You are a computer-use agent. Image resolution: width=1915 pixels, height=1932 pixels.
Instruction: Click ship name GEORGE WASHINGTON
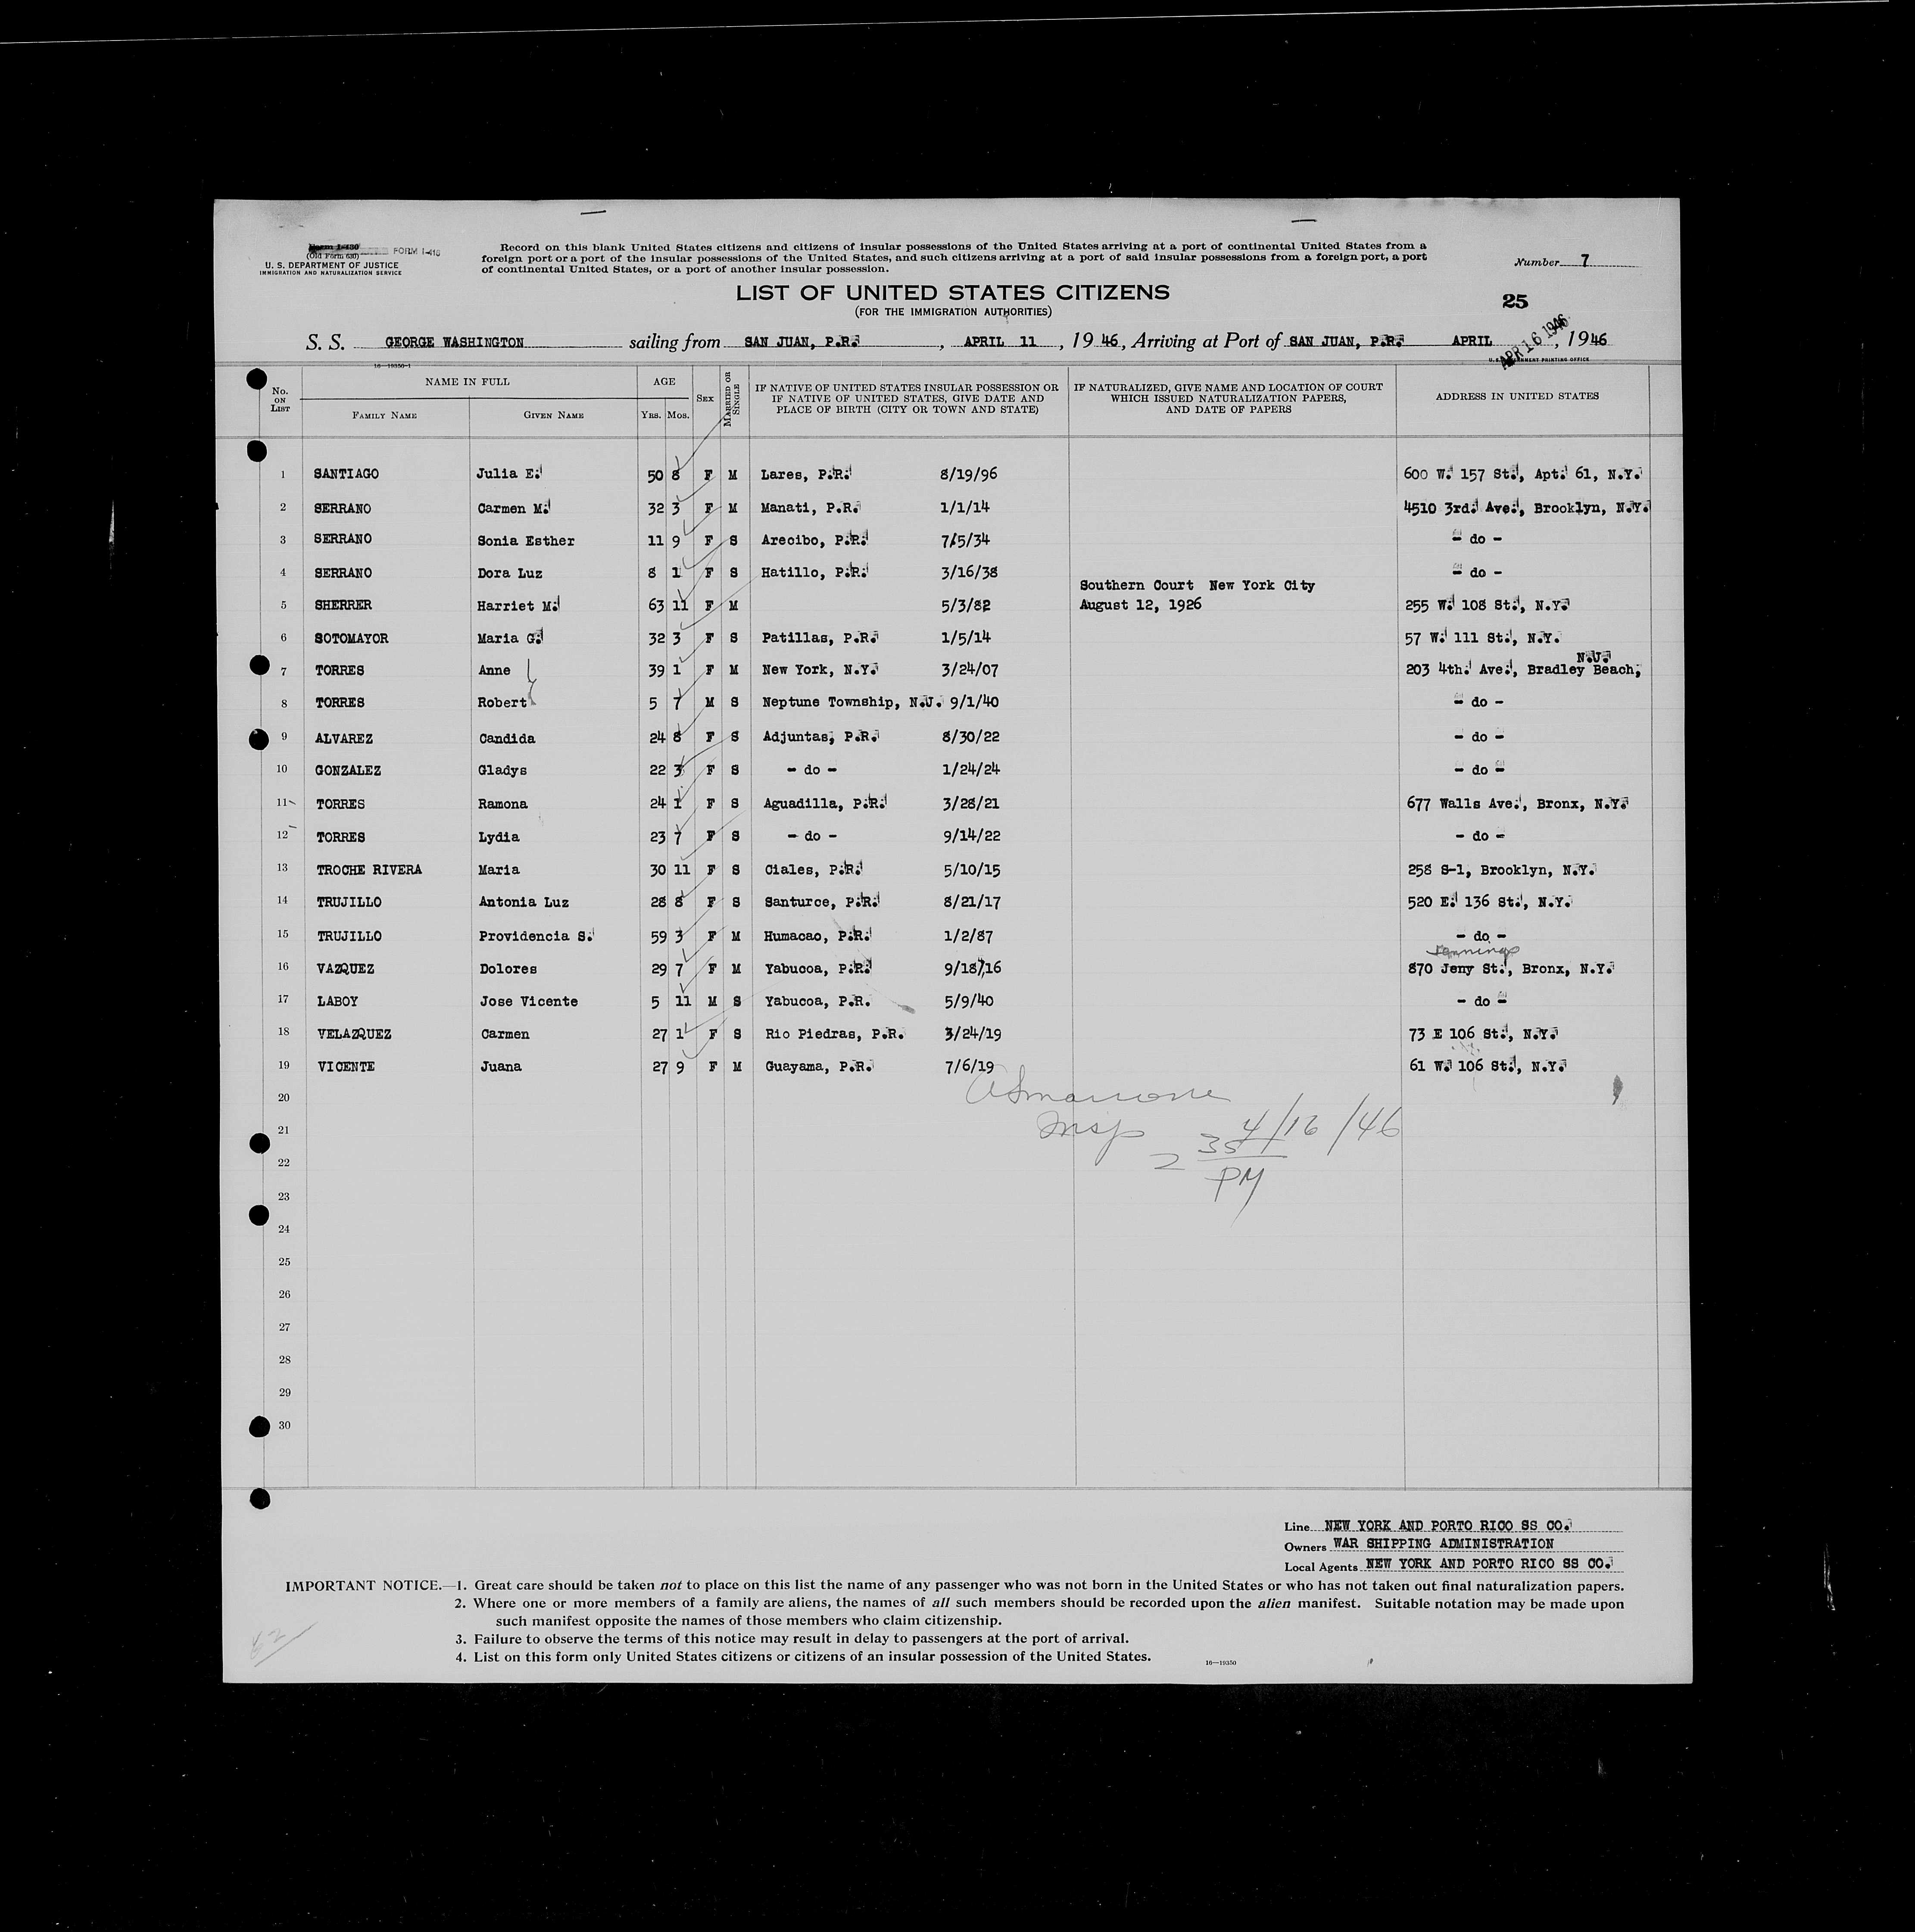click(454, 342)
